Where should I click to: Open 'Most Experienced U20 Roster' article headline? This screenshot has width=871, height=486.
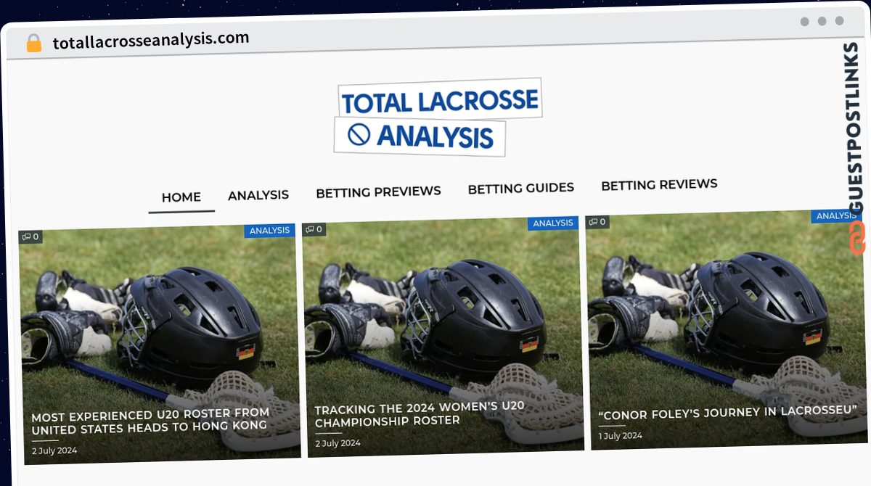(x=150, y=421)
